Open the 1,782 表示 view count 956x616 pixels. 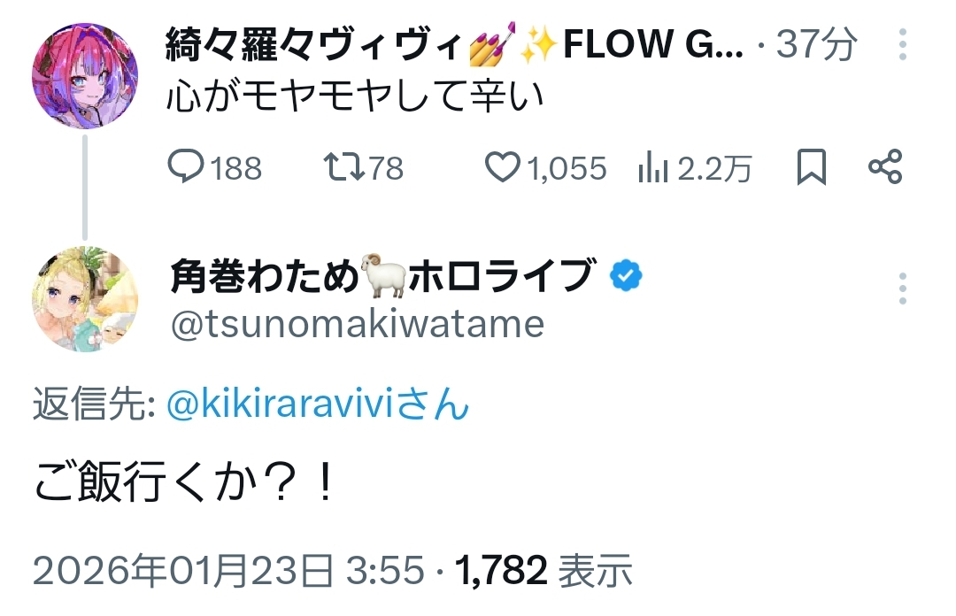coord(544,572)
